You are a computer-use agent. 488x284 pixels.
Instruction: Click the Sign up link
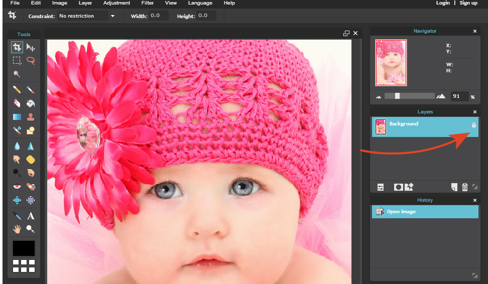pos(468,3)
